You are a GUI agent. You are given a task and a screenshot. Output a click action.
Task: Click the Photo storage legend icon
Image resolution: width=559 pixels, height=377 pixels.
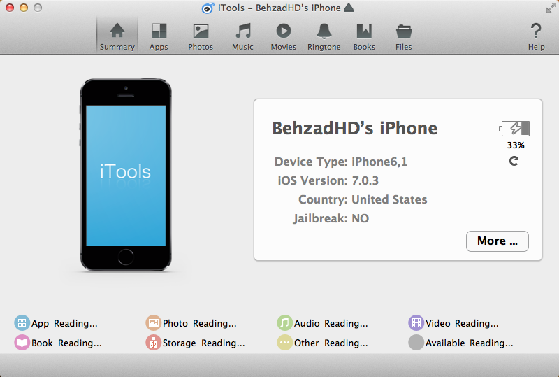(x=153, y=323)
